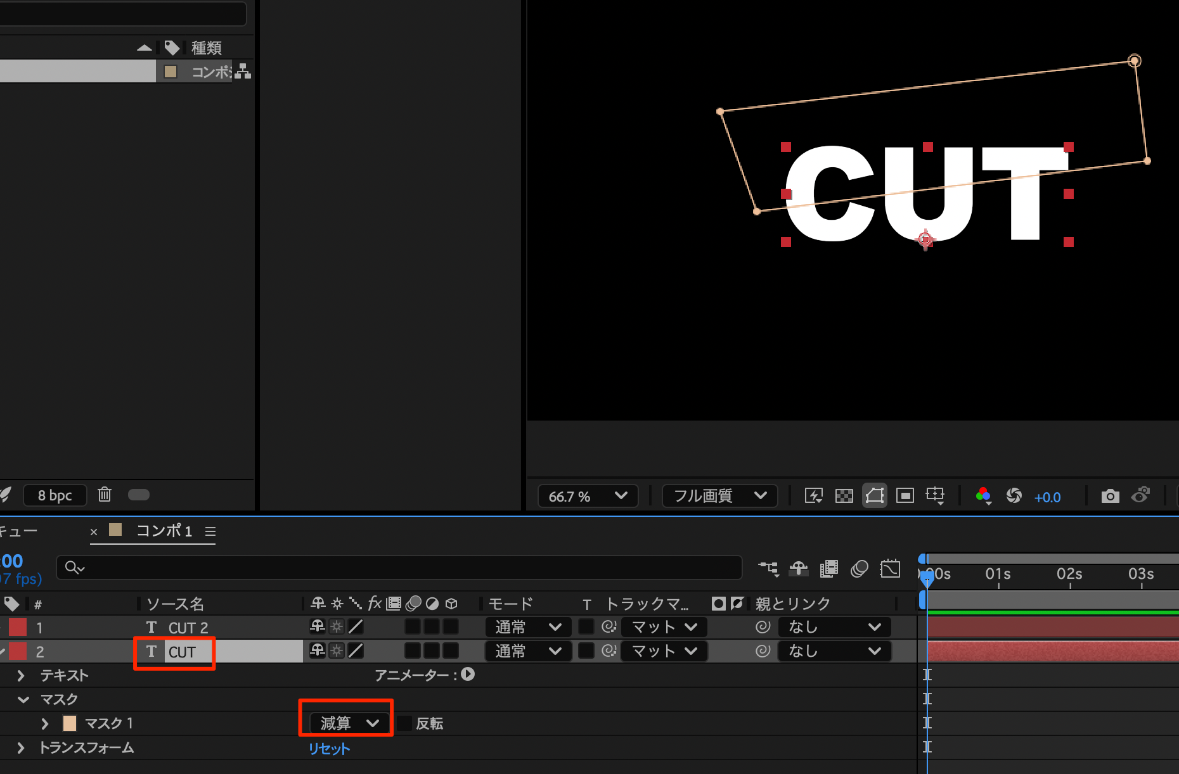Toggle preserve transparency box for CUT 2 layer
Image resolution: width=1179 pixels, height=774 pixels.
[x=586, y=627]
